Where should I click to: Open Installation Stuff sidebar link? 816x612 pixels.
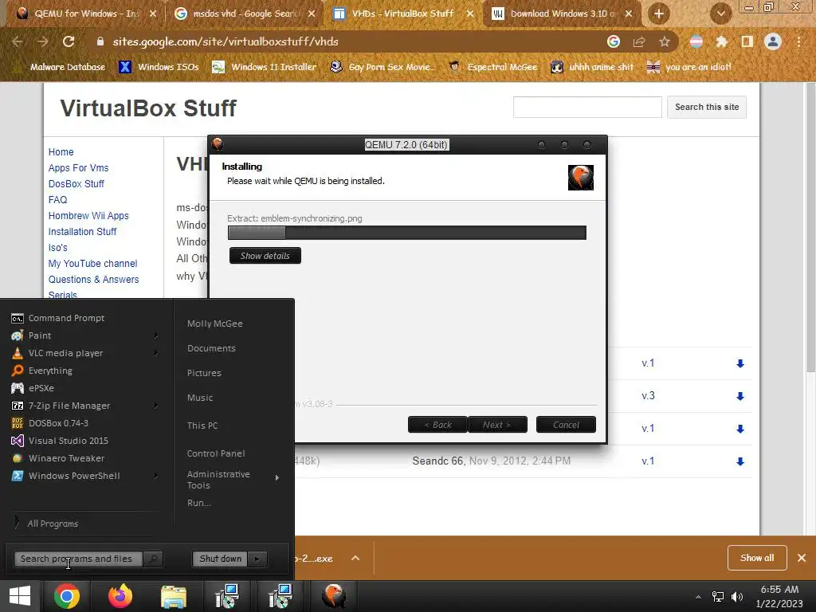[82, 232]
